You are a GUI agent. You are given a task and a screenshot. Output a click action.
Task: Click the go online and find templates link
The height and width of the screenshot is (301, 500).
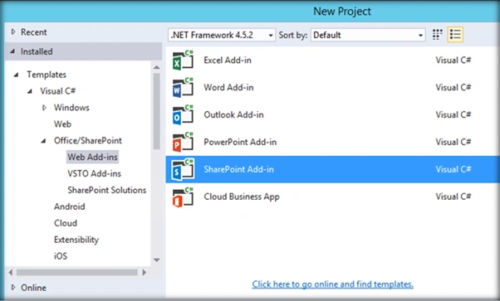click(332, 284)
